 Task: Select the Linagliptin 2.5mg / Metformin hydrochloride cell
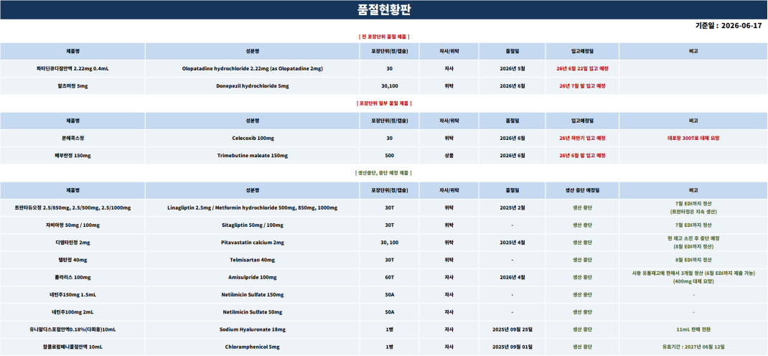click(252, 207)
